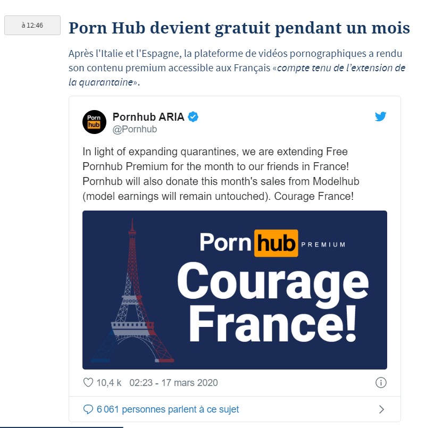This screenshot has height=428, width=426.
Task: Click the italic quote about quarantaine
Action: click(x=237, y=75)
